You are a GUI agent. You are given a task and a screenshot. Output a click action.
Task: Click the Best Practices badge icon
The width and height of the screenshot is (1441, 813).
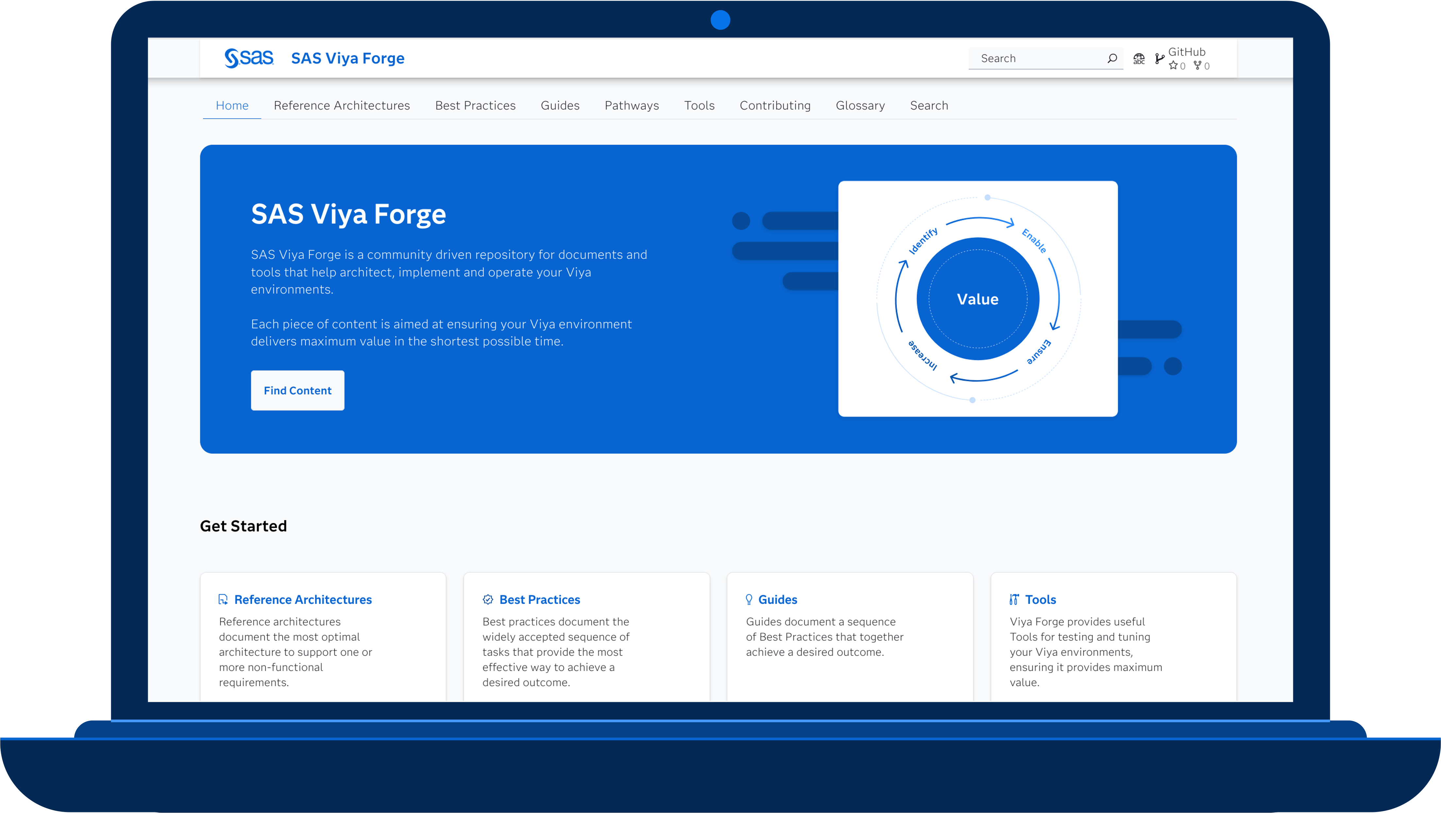[488, 599]
